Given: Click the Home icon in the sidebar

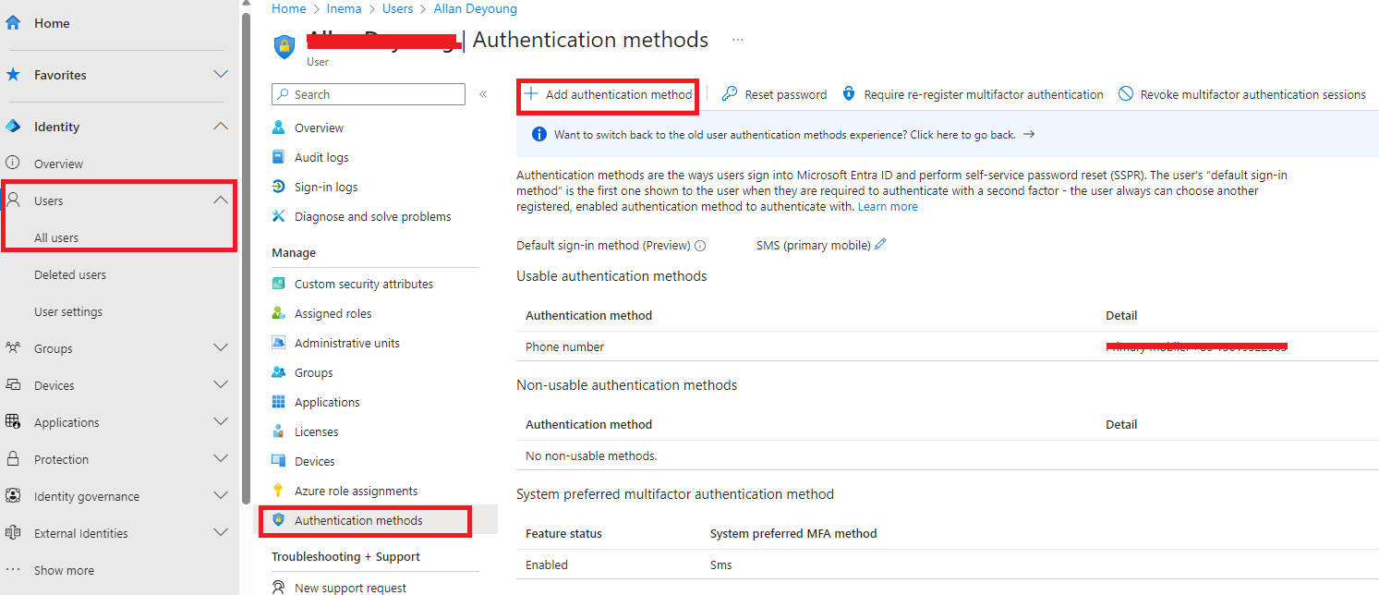Looking at the screenshot, I should (12, 22).
